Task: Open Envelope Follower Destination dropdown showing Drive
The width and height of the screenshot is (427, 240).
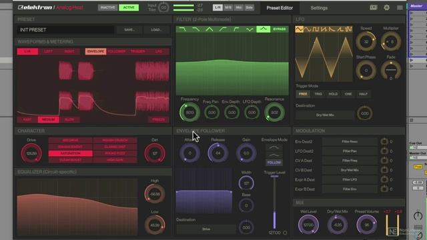Action: point(206,229)
